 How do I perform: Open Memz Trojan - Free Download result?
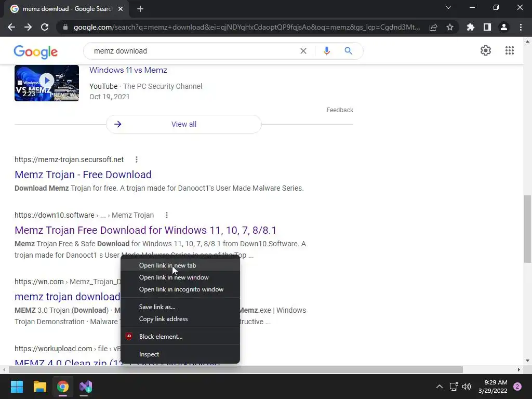pos(83,175)
